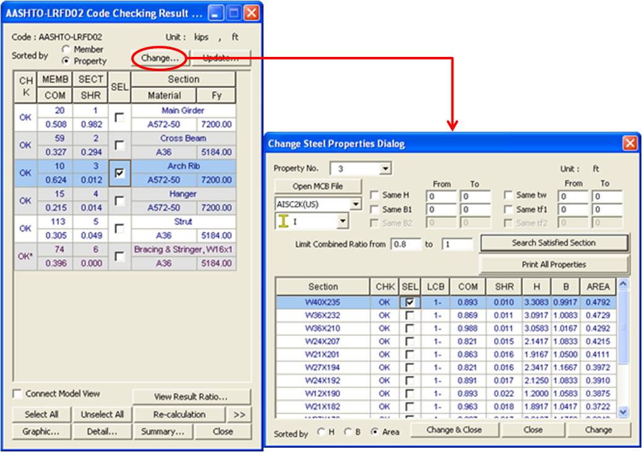Uncheck the Arch Rib selection checkbox
642x452 pixels.
[119, 173]
